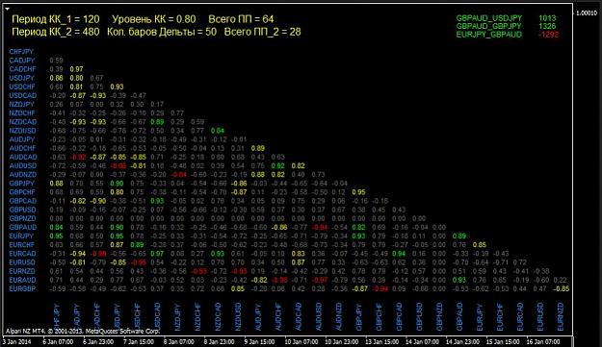This screenshot has height=347, width=602.
Task: Click the 0.93 value in the USDCHF row
Action: tap(117, 87)
